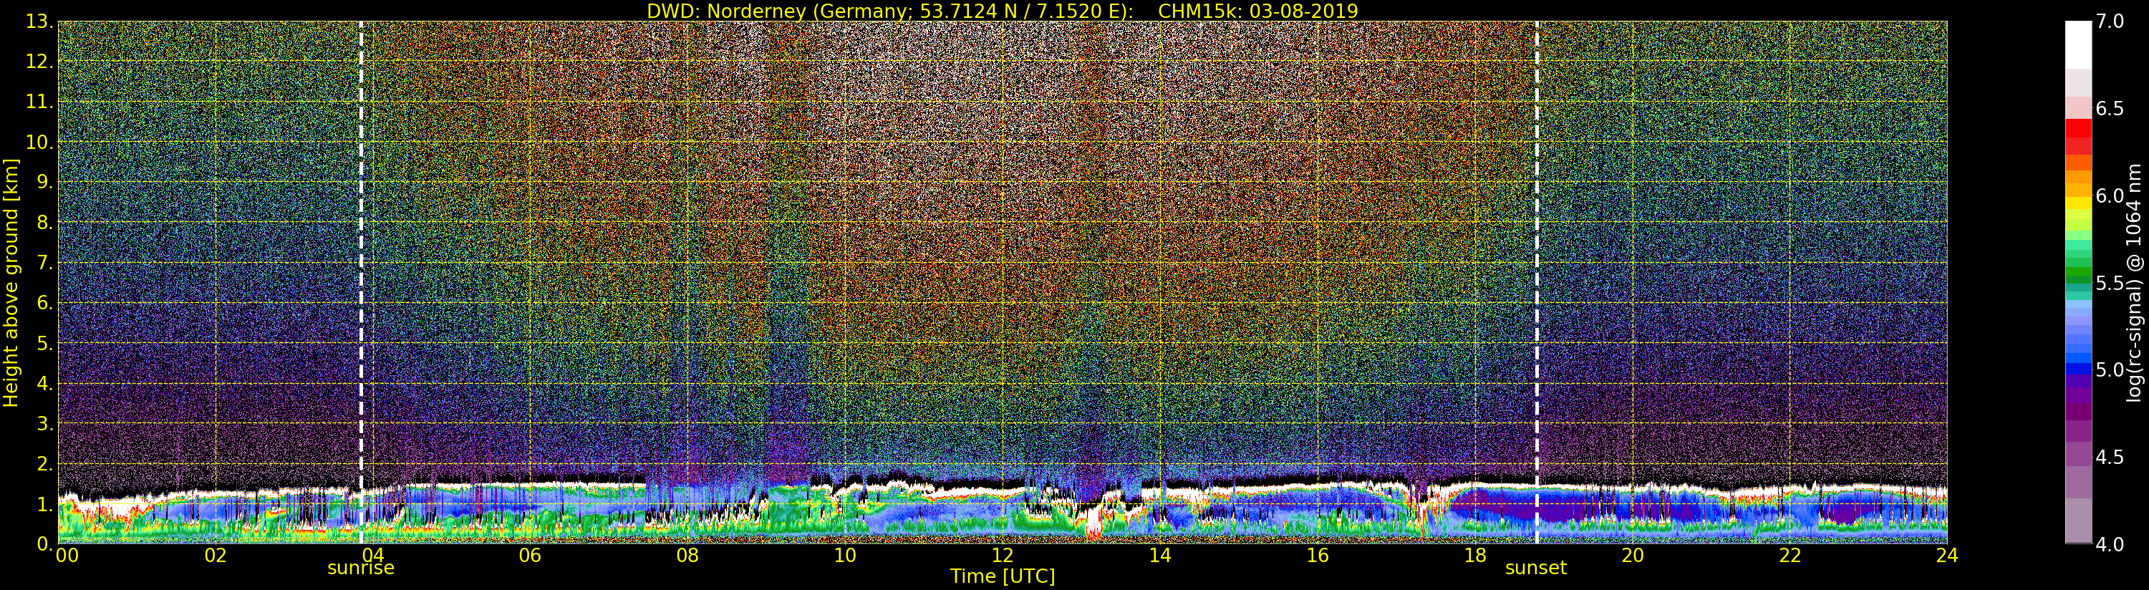Click the 'sunset' label below the axis

tap(1536, 569)
